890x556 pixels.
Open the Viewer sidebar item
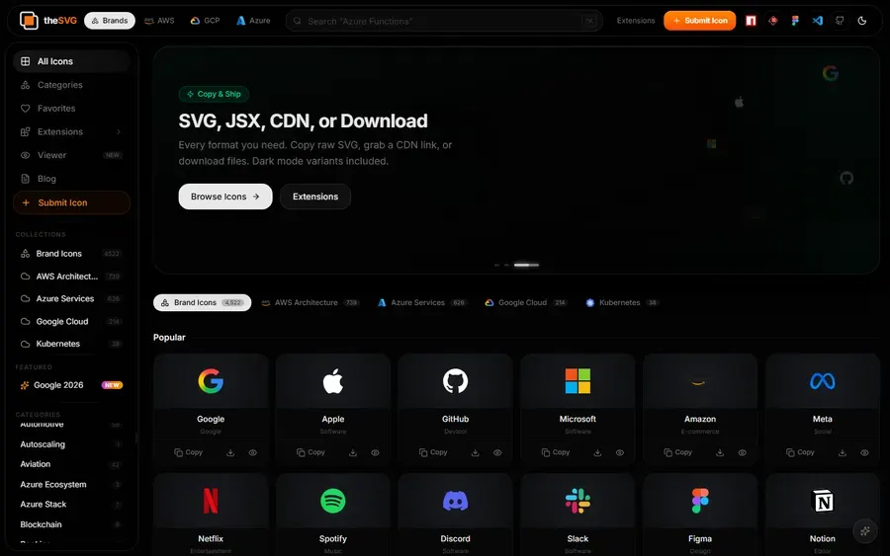71,155
